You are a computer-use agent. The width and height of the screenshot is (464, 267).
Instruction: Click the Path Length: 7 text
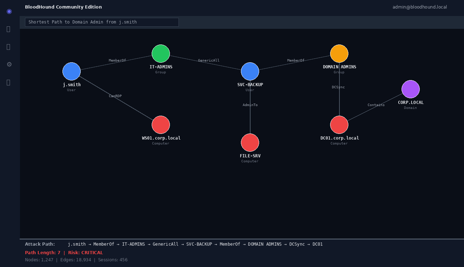coord(43,253)
